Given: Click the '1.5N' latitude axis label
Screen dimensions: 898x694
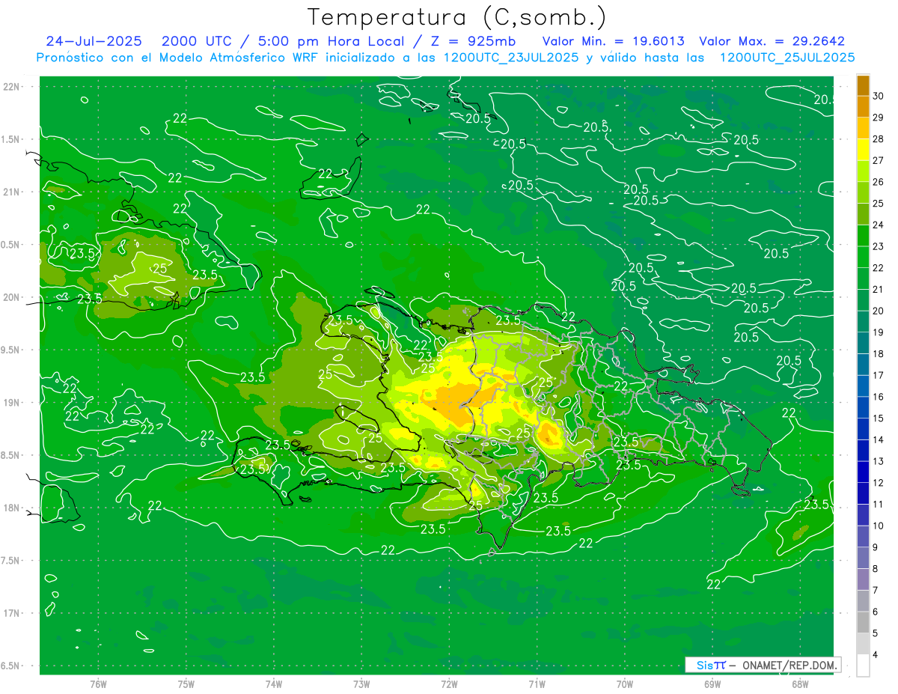Looking at the screenshot, I should click(12, 139).
